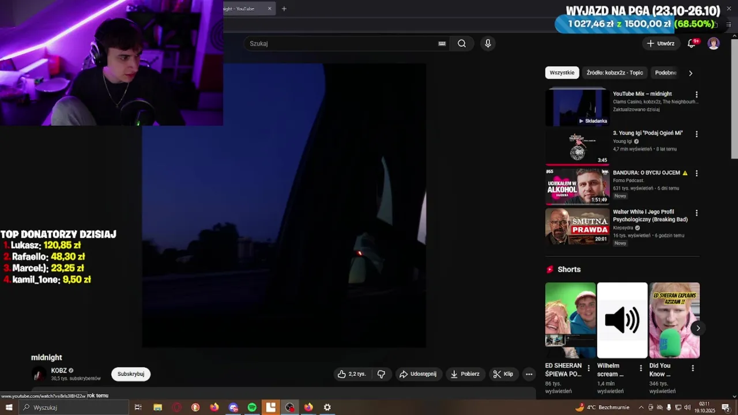
Task: Open the KOBZ channel avatar
Action: (x=39, y=374)
